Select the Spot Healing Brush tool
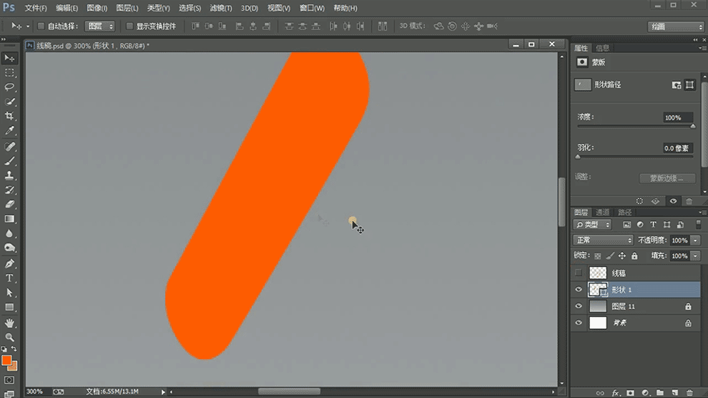Viewport: 708px width, 398px height. (9, 147)
